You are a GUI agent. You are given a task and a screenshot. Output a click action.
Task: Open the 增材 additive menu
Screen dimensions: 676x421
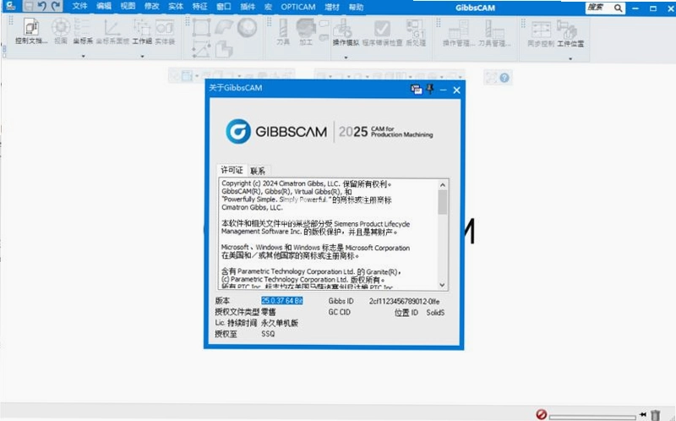pos(332,7)
